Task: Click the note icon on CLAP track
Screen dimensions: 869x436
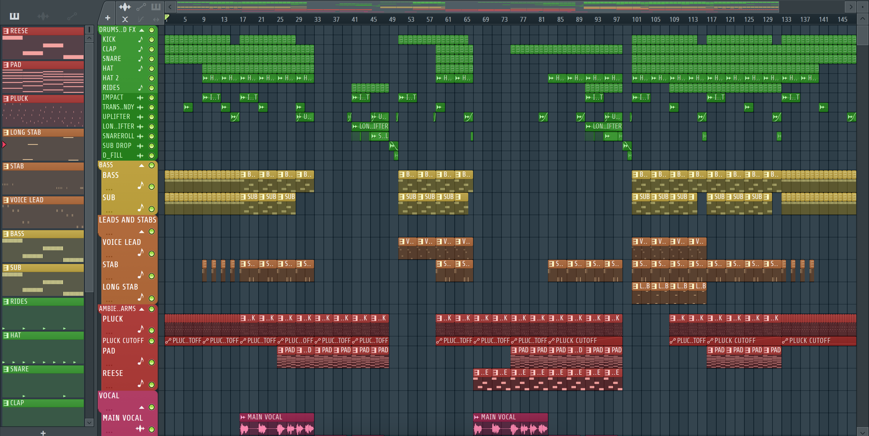Action: tap(140, 49)
